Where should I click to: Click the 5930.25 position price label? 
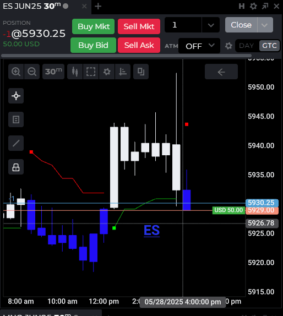262,203
